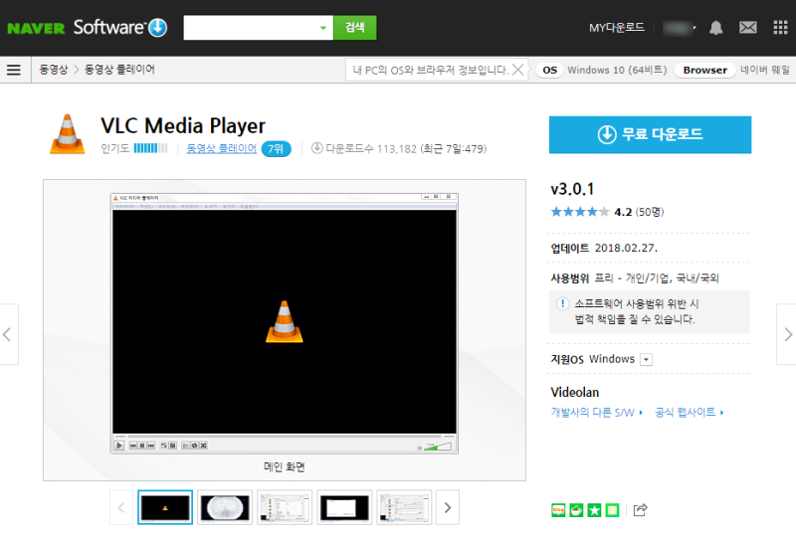Go to previous software with left page arrow

[x=9, y=334]
